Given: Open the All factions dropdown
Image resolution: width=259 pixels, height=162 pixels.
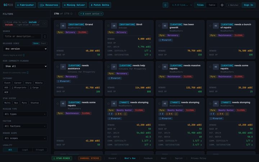Looking at the screenshot, I should pos(25,126).
